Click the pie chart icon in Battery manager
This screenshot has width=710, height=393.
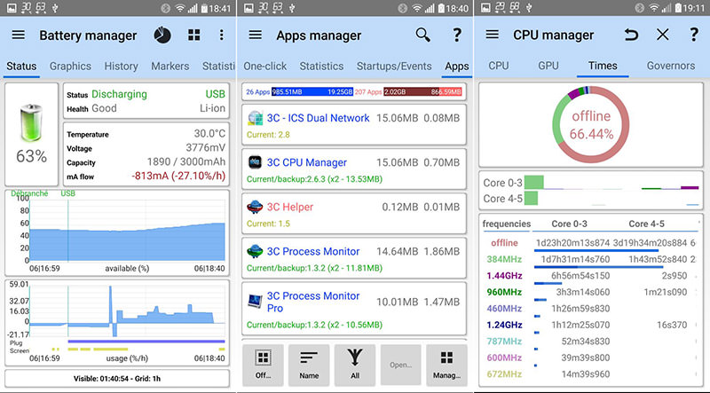click(x=162, y=35)
